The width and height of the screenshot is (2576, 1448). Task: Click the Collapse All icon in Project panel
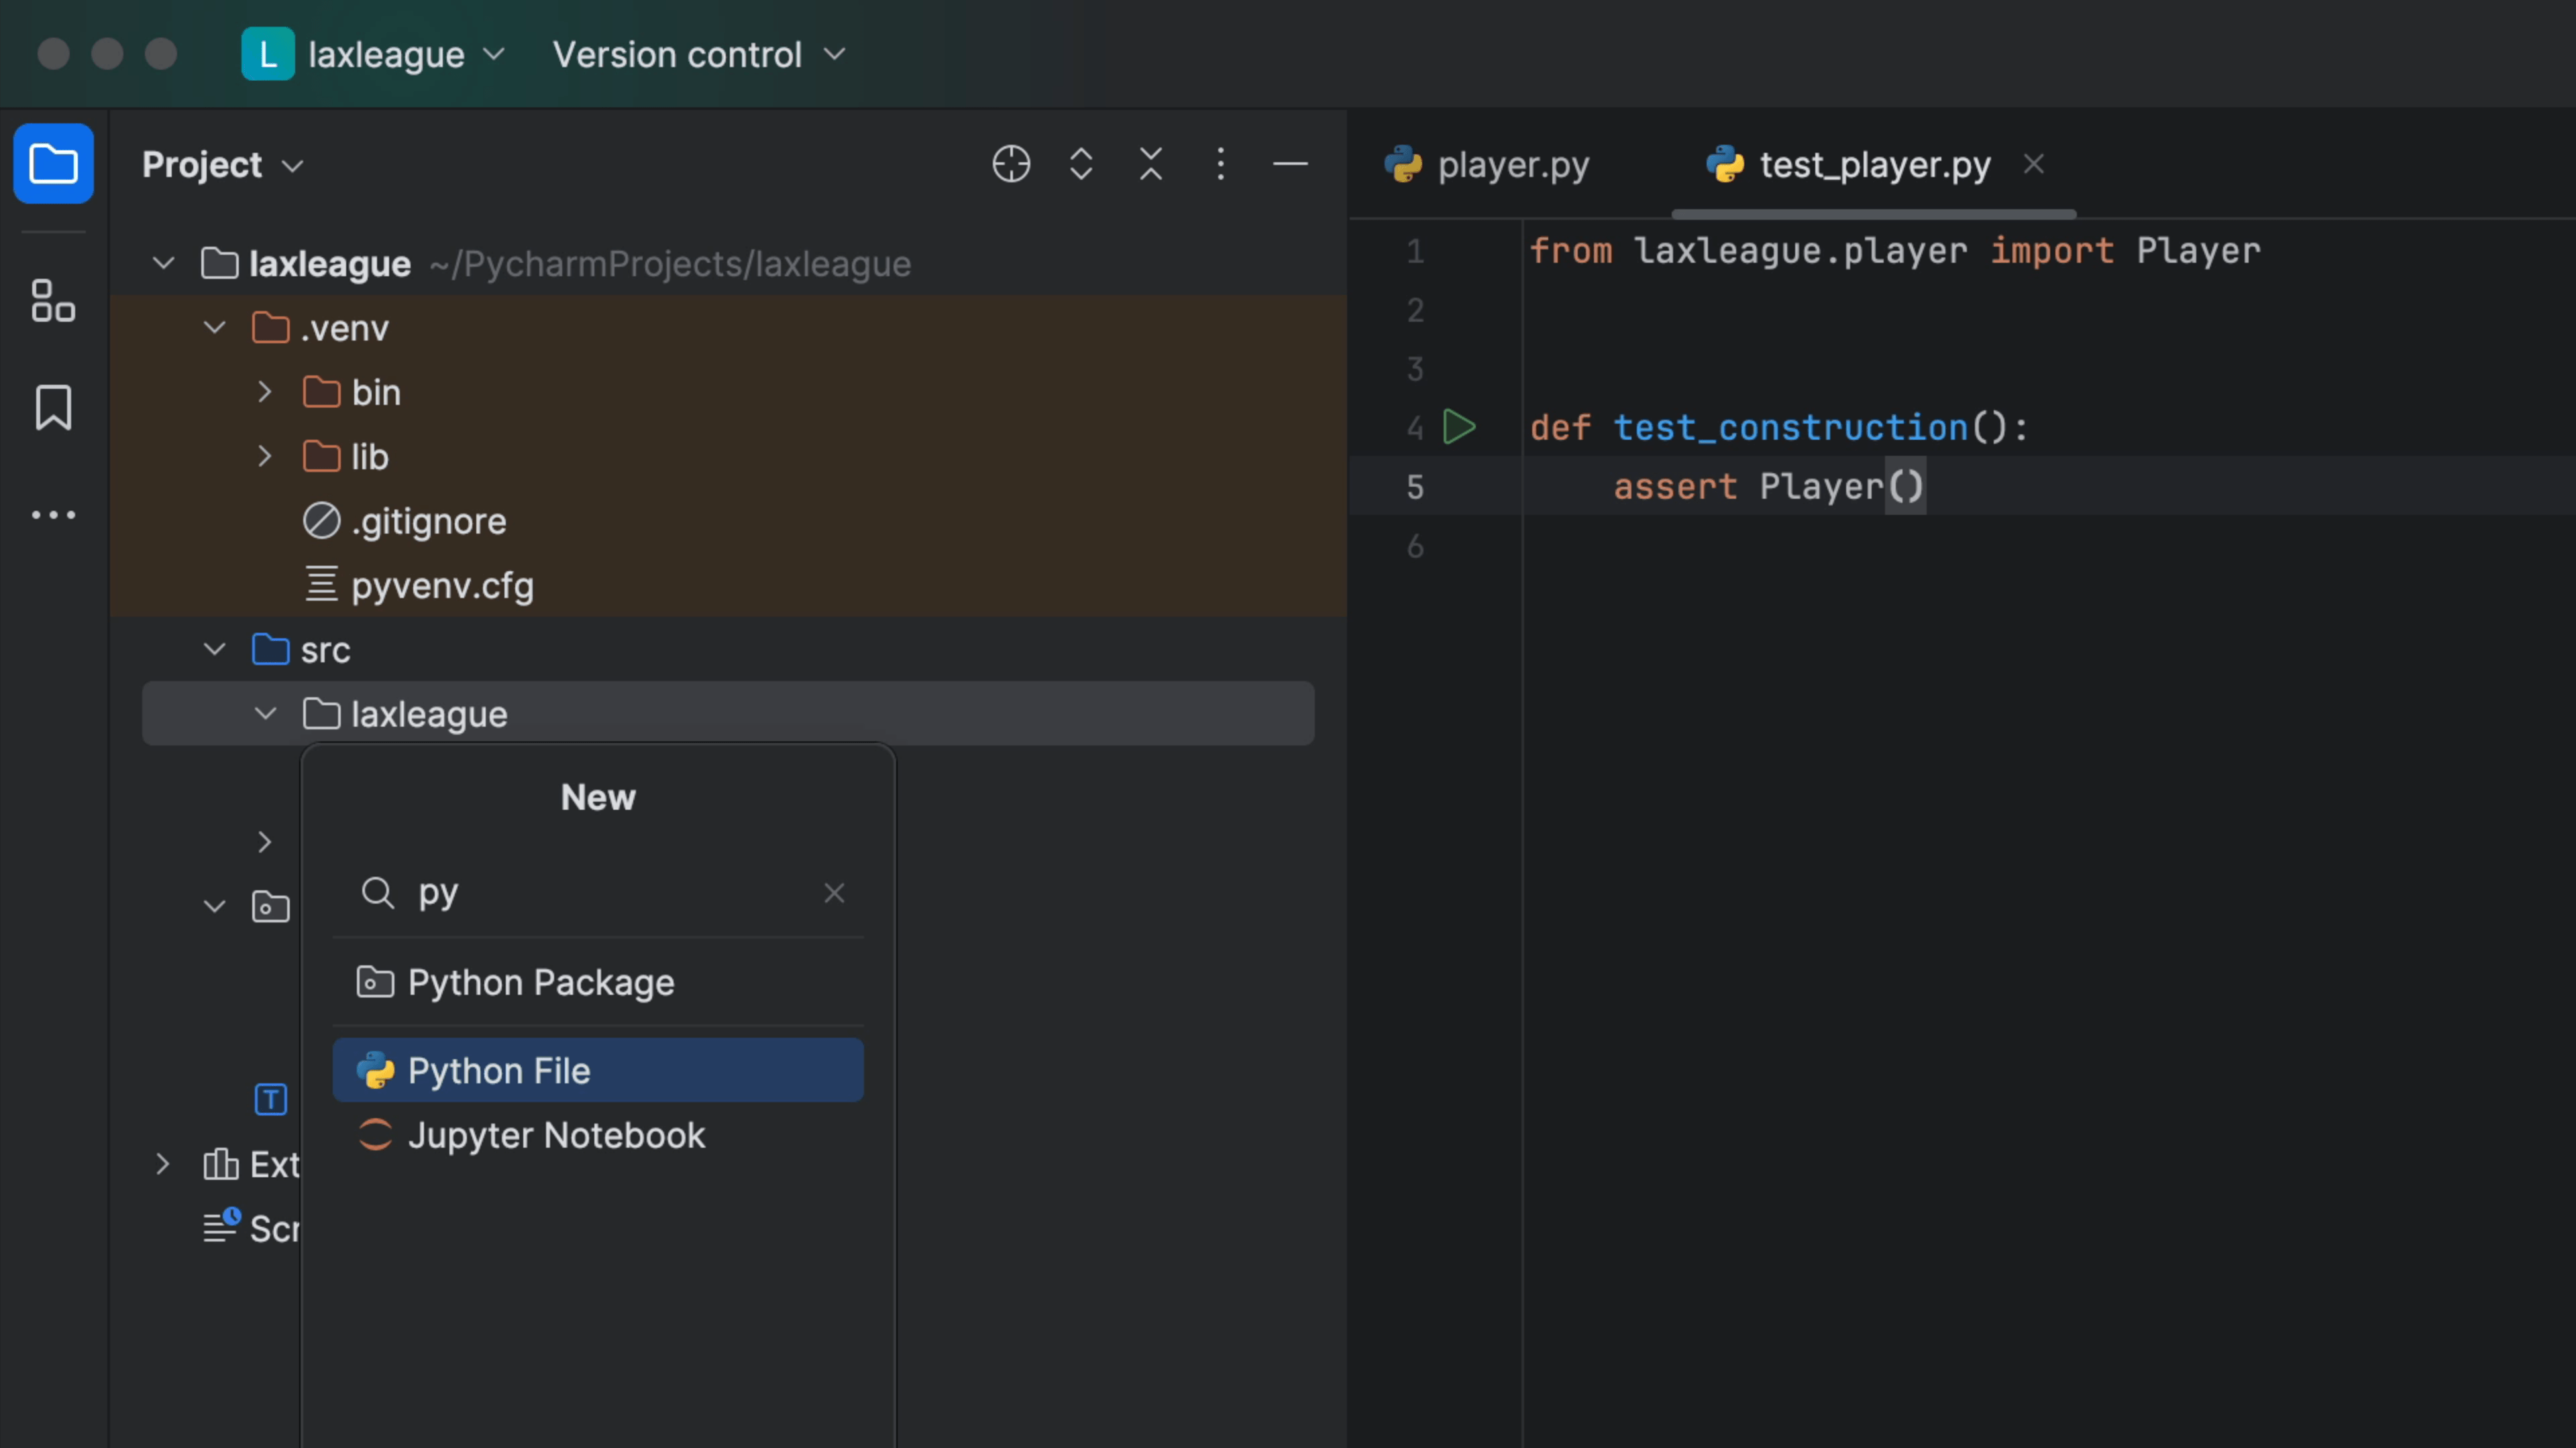tap(1151, 164)
